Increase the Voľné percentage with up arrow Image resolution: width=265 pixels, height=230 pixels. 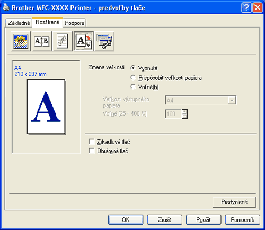coord(184,112)
